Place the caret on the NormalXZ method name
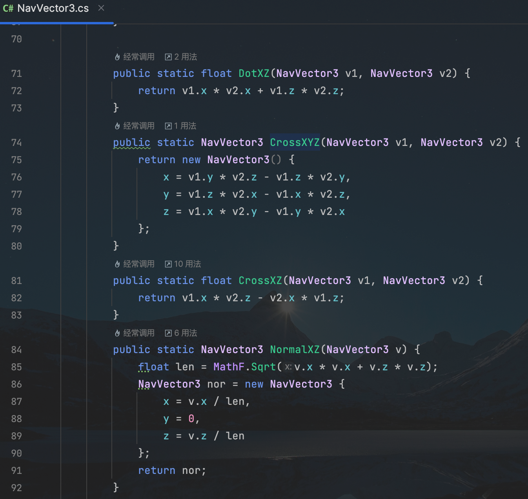Image resolution: width=528 pixels, height=499 pixels. coord(295,350)
